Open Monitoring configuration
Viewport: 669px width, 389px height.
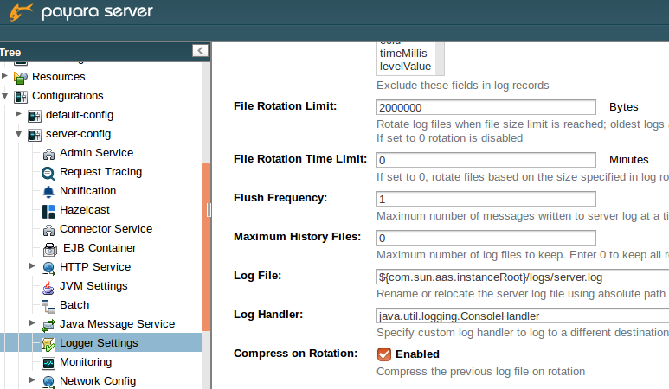coord(86,362)
